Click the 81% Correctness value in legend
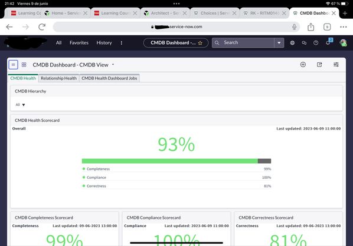 click(x=267, y=186)
